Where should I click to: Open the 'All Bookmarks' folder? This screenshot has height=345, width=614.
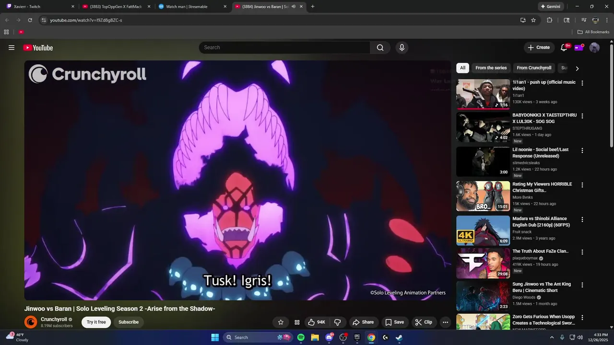[x=593, y=32]
